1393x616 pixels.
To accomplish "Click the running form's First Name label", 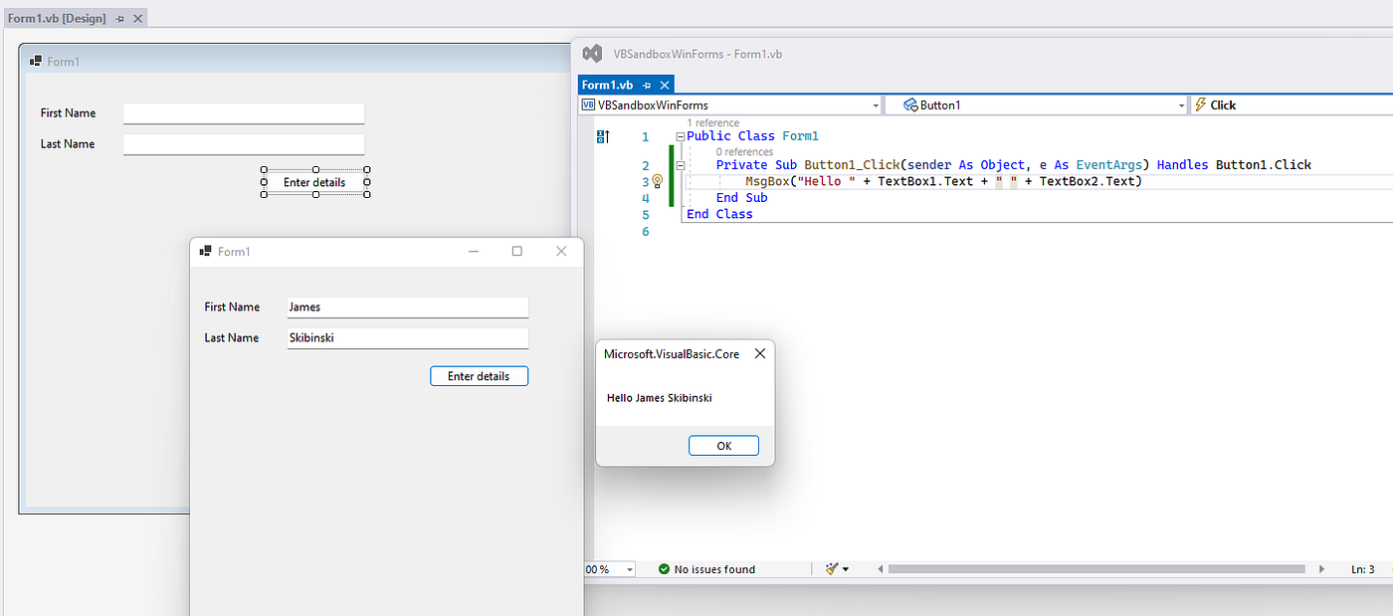I will point(232,308).
